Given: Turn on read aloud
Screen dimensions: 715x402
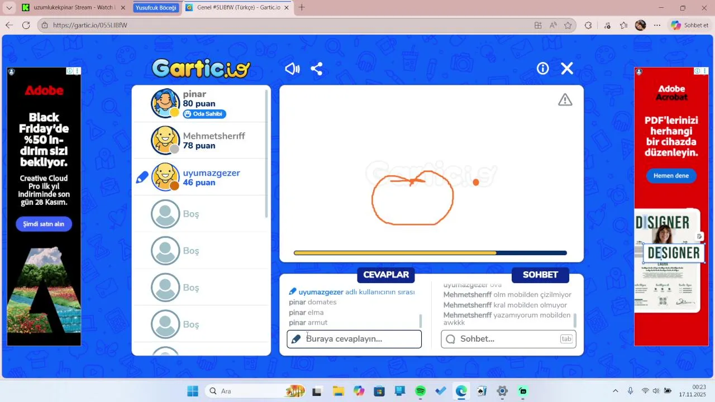Looking at the screenshot, I should coord(553,25).
